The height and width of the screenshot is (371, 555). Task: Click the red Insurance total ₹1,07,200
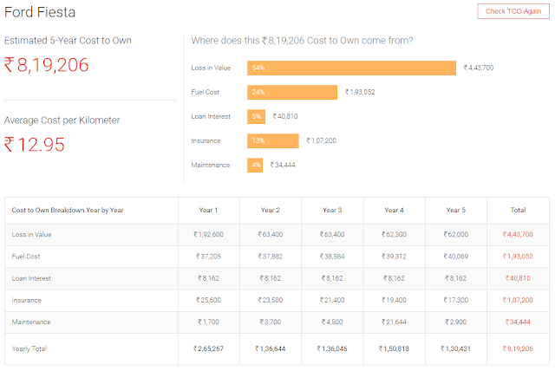[x=518, y=300]
